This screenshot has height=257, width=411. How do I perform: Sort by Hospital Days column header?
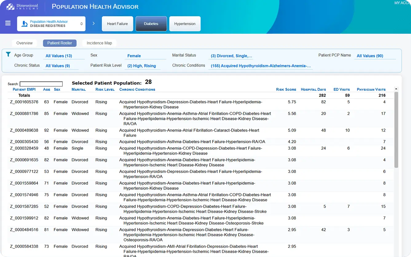point(313,90)
